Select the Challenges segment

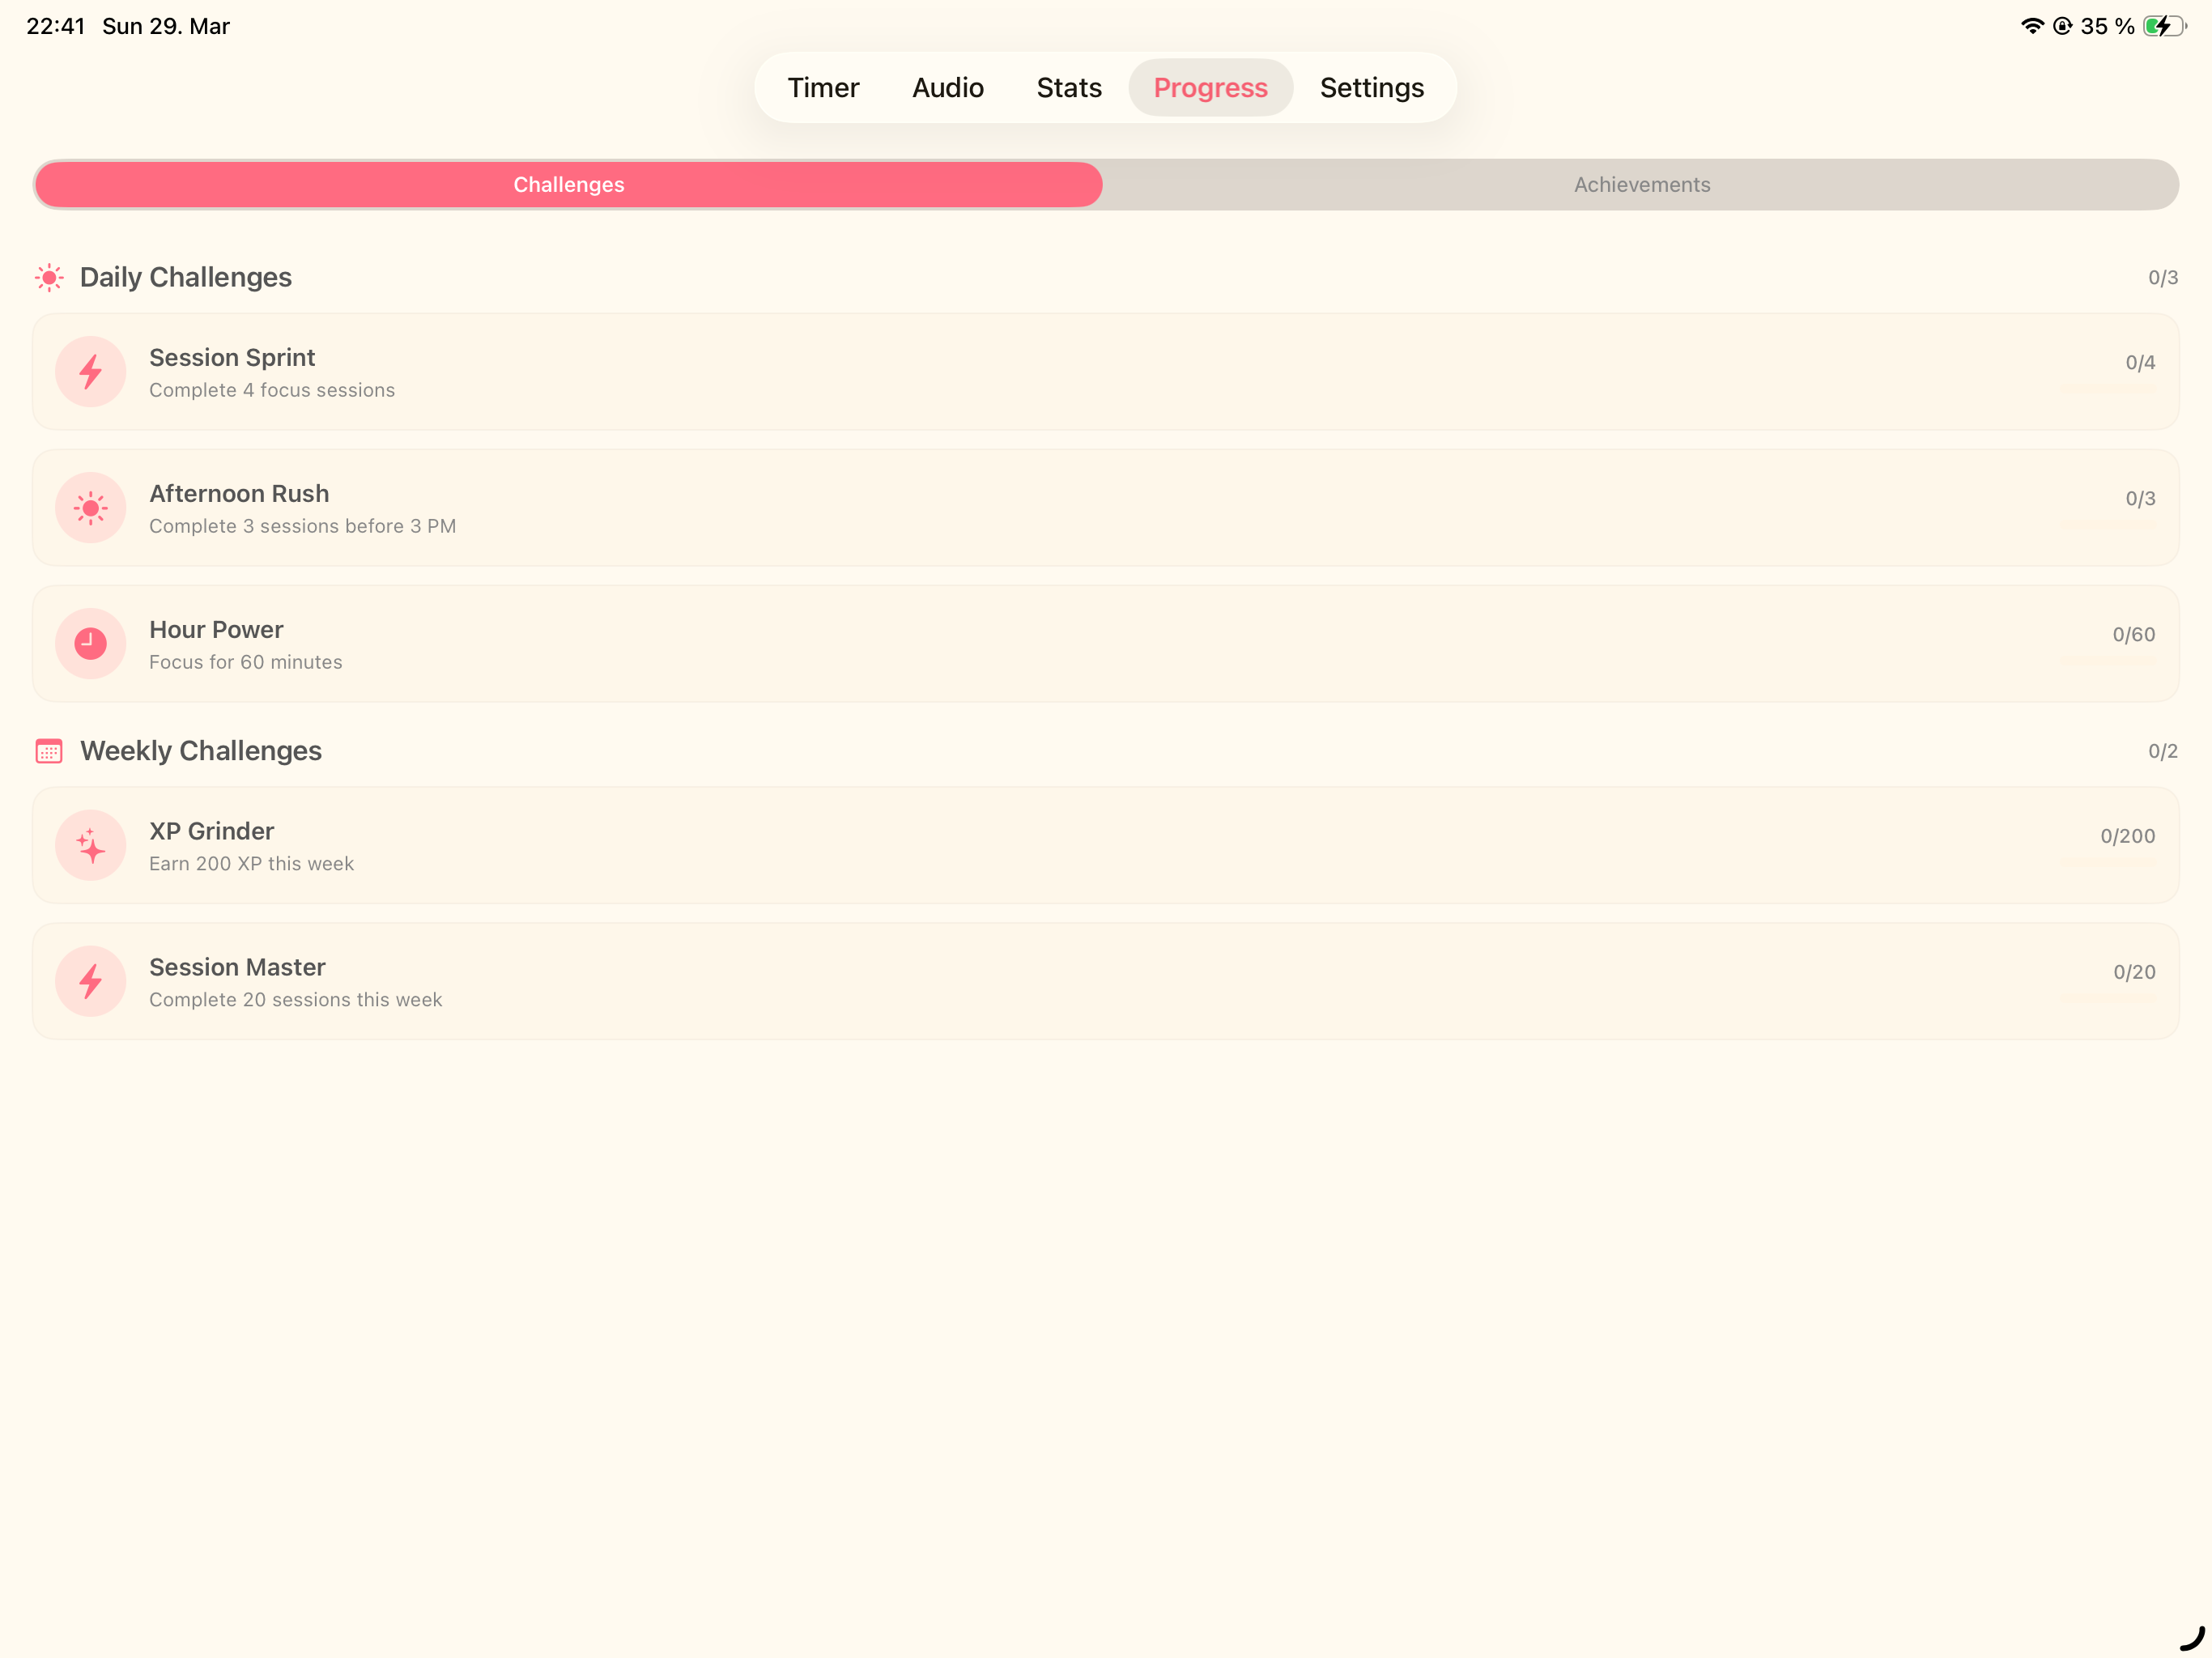[569, 185]
